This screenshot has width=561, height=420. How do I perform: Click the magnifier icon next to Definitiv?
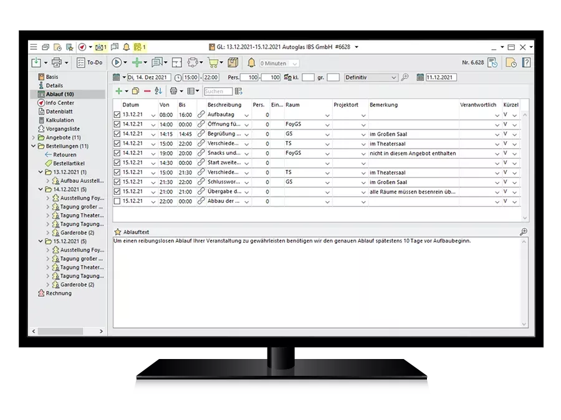point(405,77)
